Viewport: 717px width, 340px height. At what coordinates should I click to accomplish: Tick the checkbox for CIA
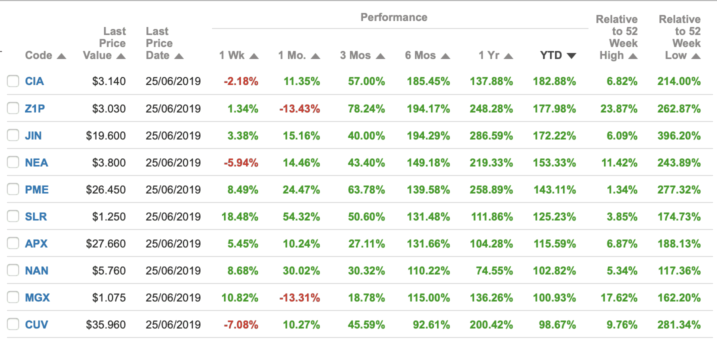[13, 81]
